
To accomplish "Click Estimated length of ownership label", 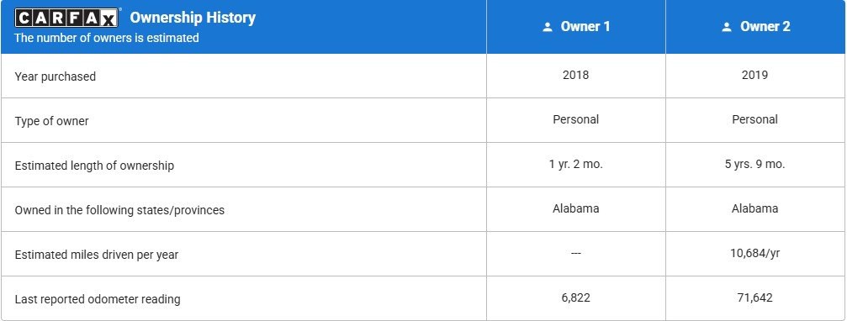I will (x=94, y=166).
